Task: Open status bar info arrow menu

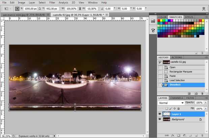Action: [54, 136]
